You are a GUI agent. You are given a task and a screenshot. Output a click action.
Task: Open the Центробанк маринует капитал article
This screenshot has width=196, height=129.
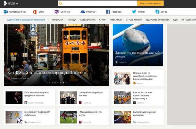pyautogui.click(x=83, y=98)
